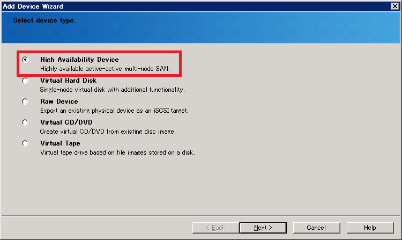Click the Virtual Hard Disk label text
The width and height of the screenshot is (402, 240).
pyautogui.click(x=68, y=81)
